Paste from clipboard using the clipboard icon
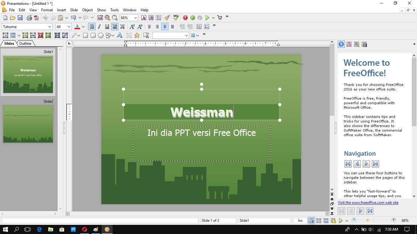Viewport: 417px width, 234px height. pyautogui.click(x=60, y=18)
